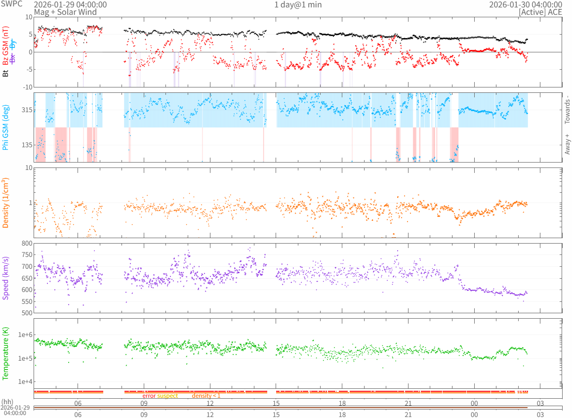Open the '[Active] ACE' source selector
The height and width of the screenshot is (418, 572).
[540, 12]
